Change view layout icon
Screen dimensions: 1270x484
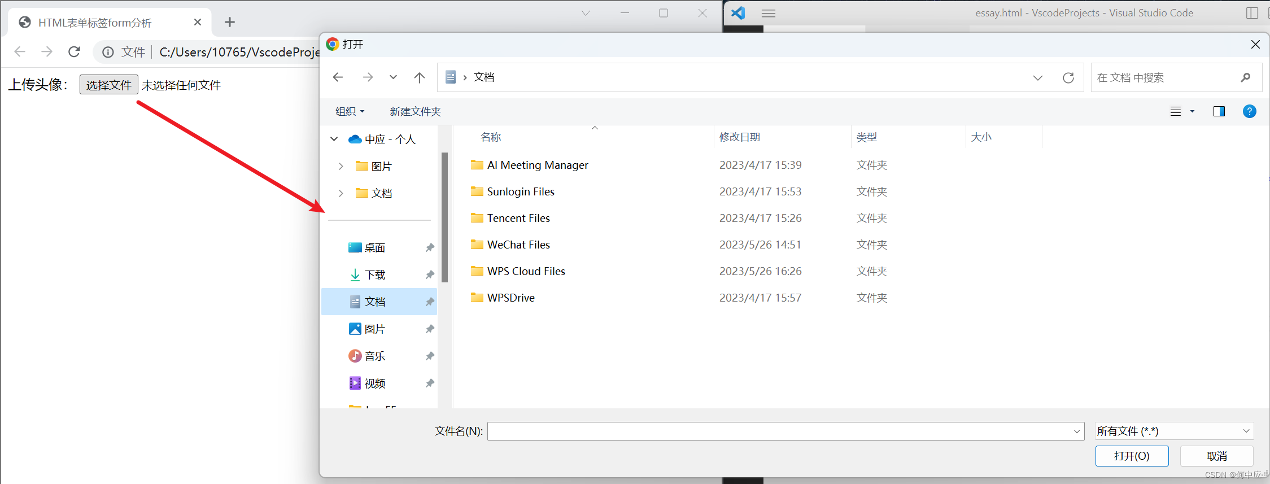[x=1176, y=111]
